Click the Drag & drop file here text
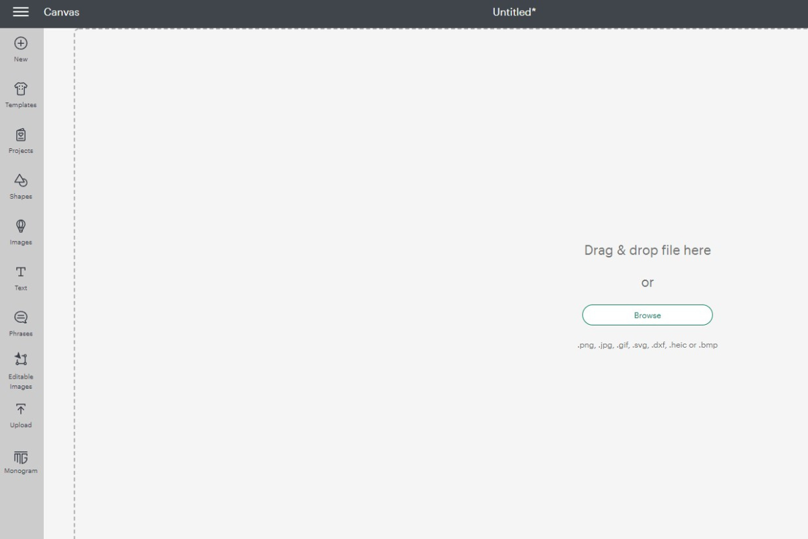808x539 pixels. tap(647, 250)
